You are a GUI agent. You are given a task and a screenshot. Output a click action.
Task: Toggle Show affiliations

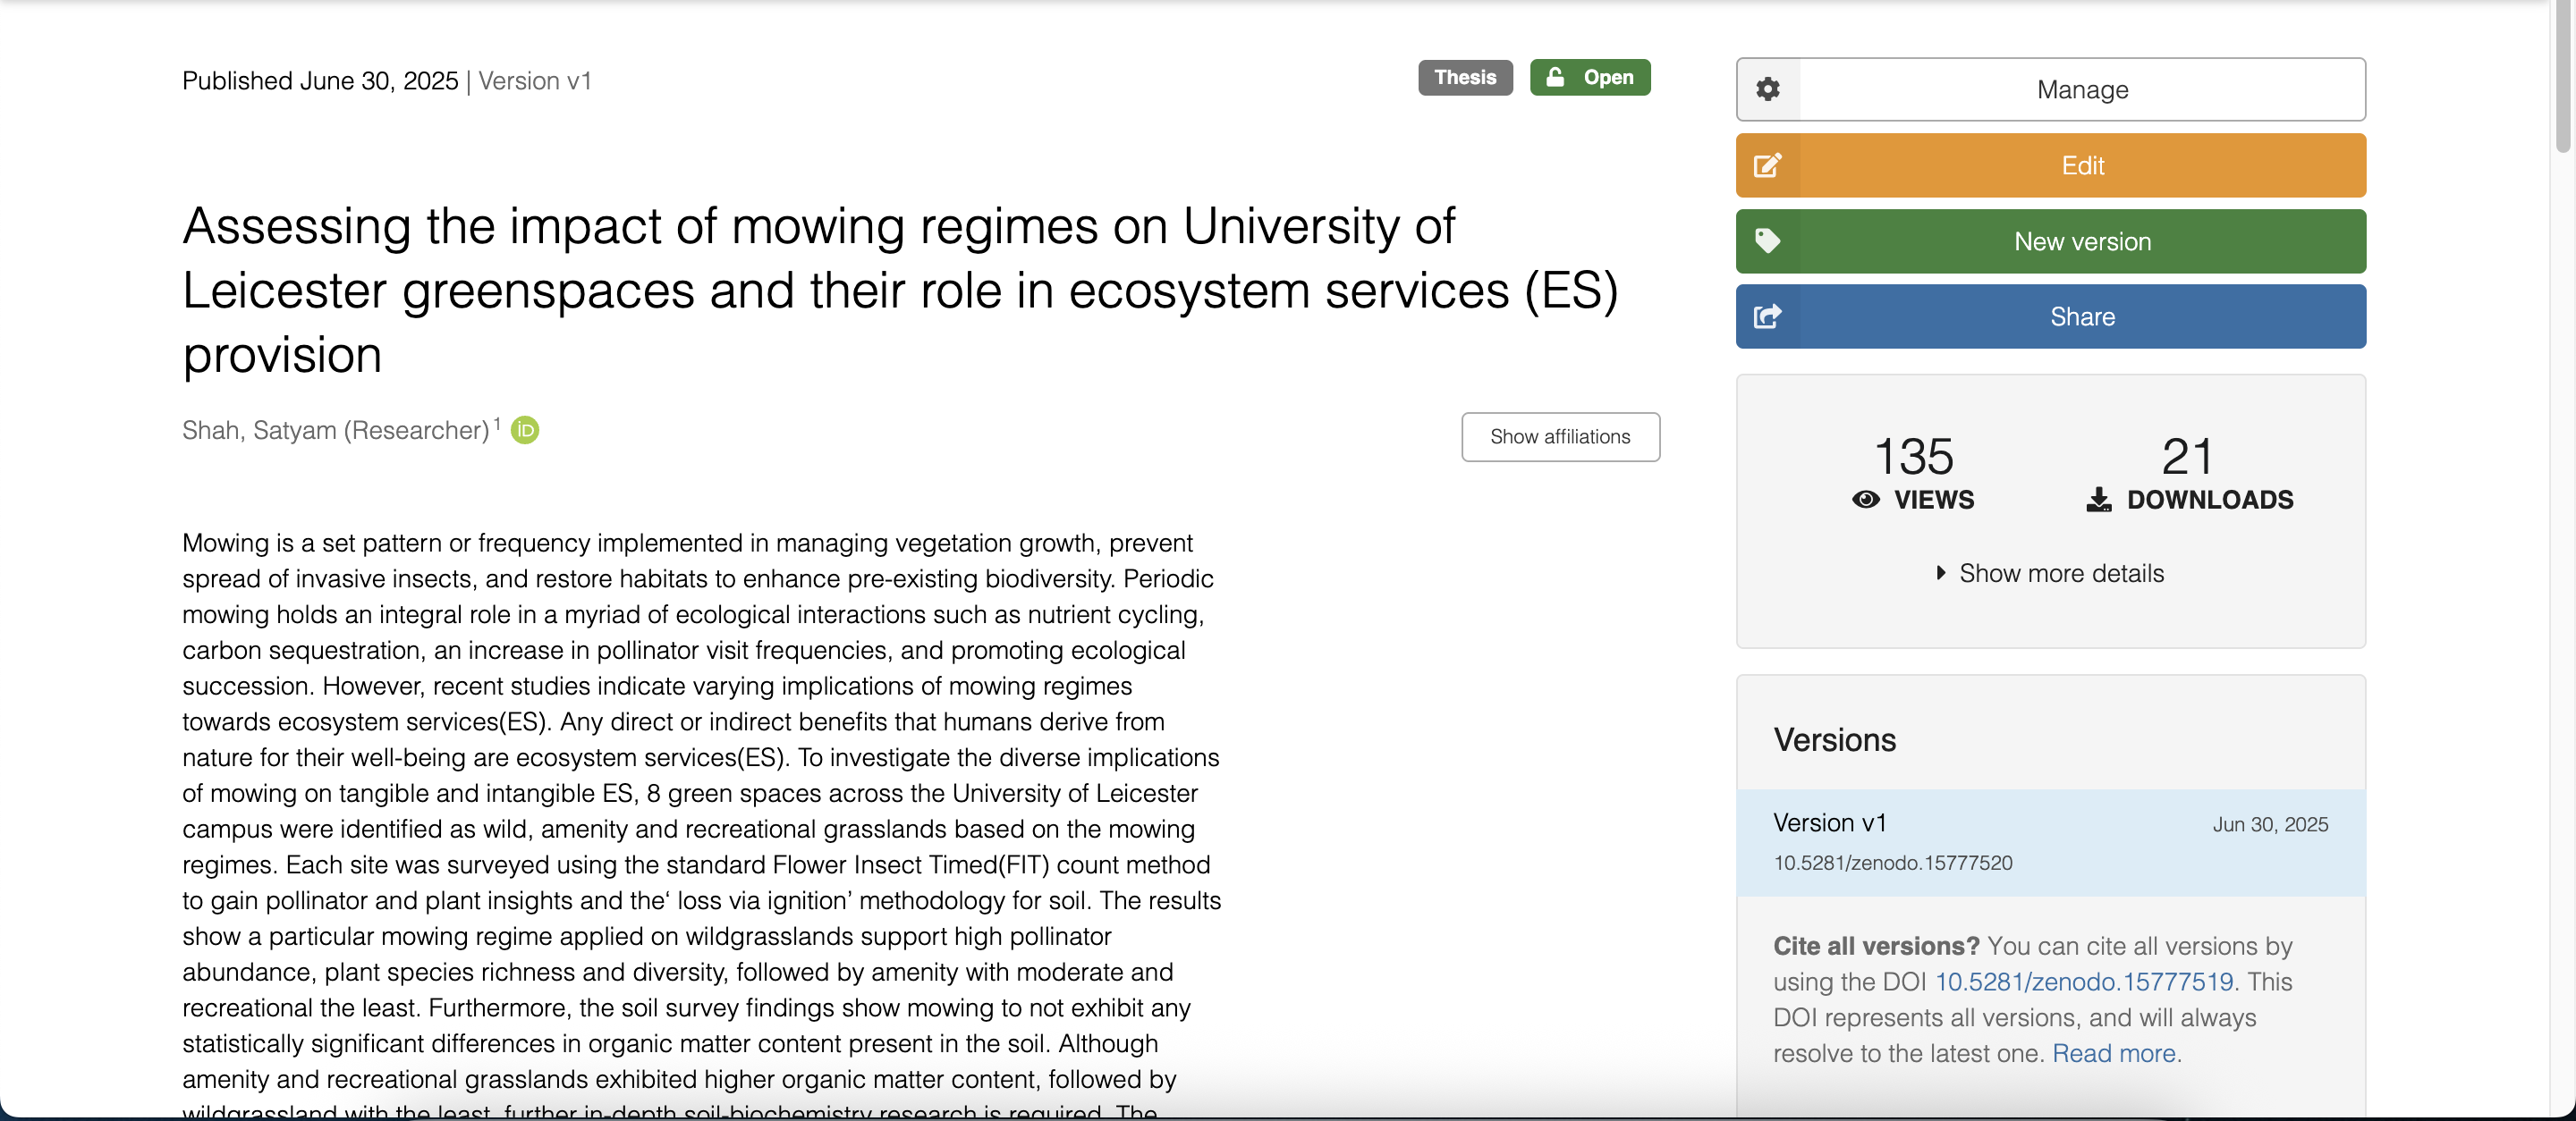pyautogui.click(x=1559, y=438)
